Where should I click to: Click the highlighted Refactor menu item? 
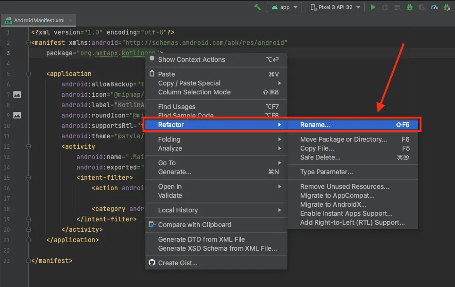pyautogui.click(x=216, y=125)
